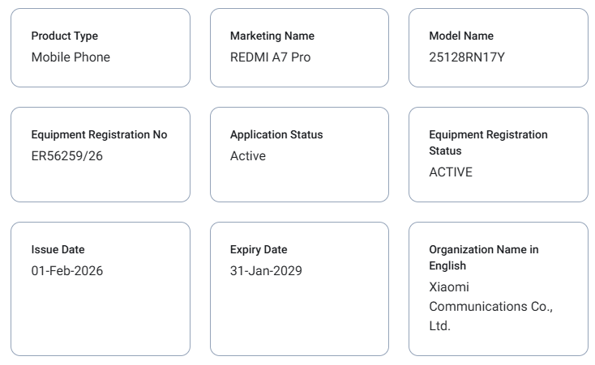595x365 pixels.
Task: Select the 01-Feb-2026 issue date value
Action: tap(66, 270)
